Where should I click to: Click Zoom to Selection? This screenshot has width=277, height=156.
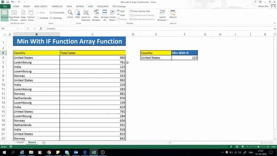click(86, 15)
